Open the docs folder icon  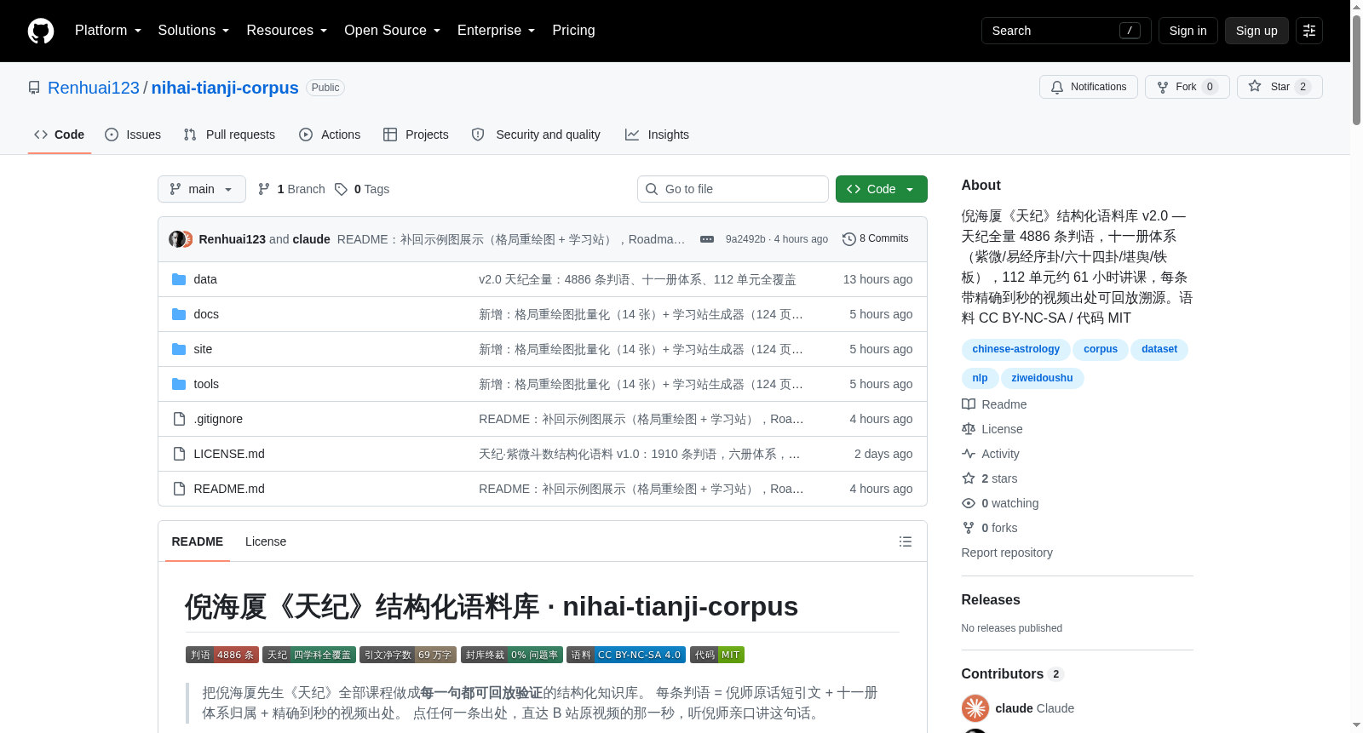tap(179, 314)
